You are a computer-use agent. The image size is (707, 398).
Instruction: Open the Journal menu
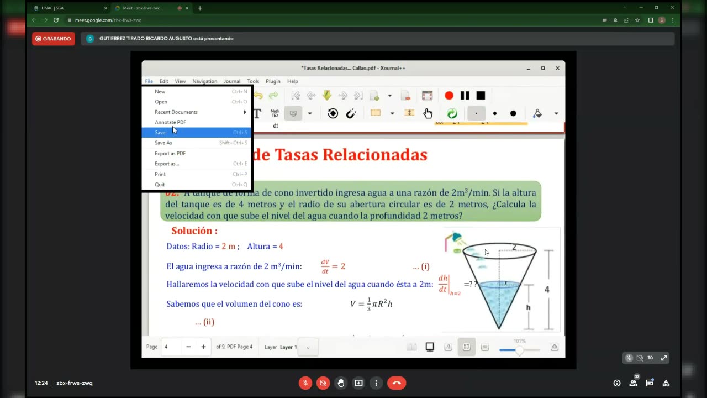(x=232, y=81)
